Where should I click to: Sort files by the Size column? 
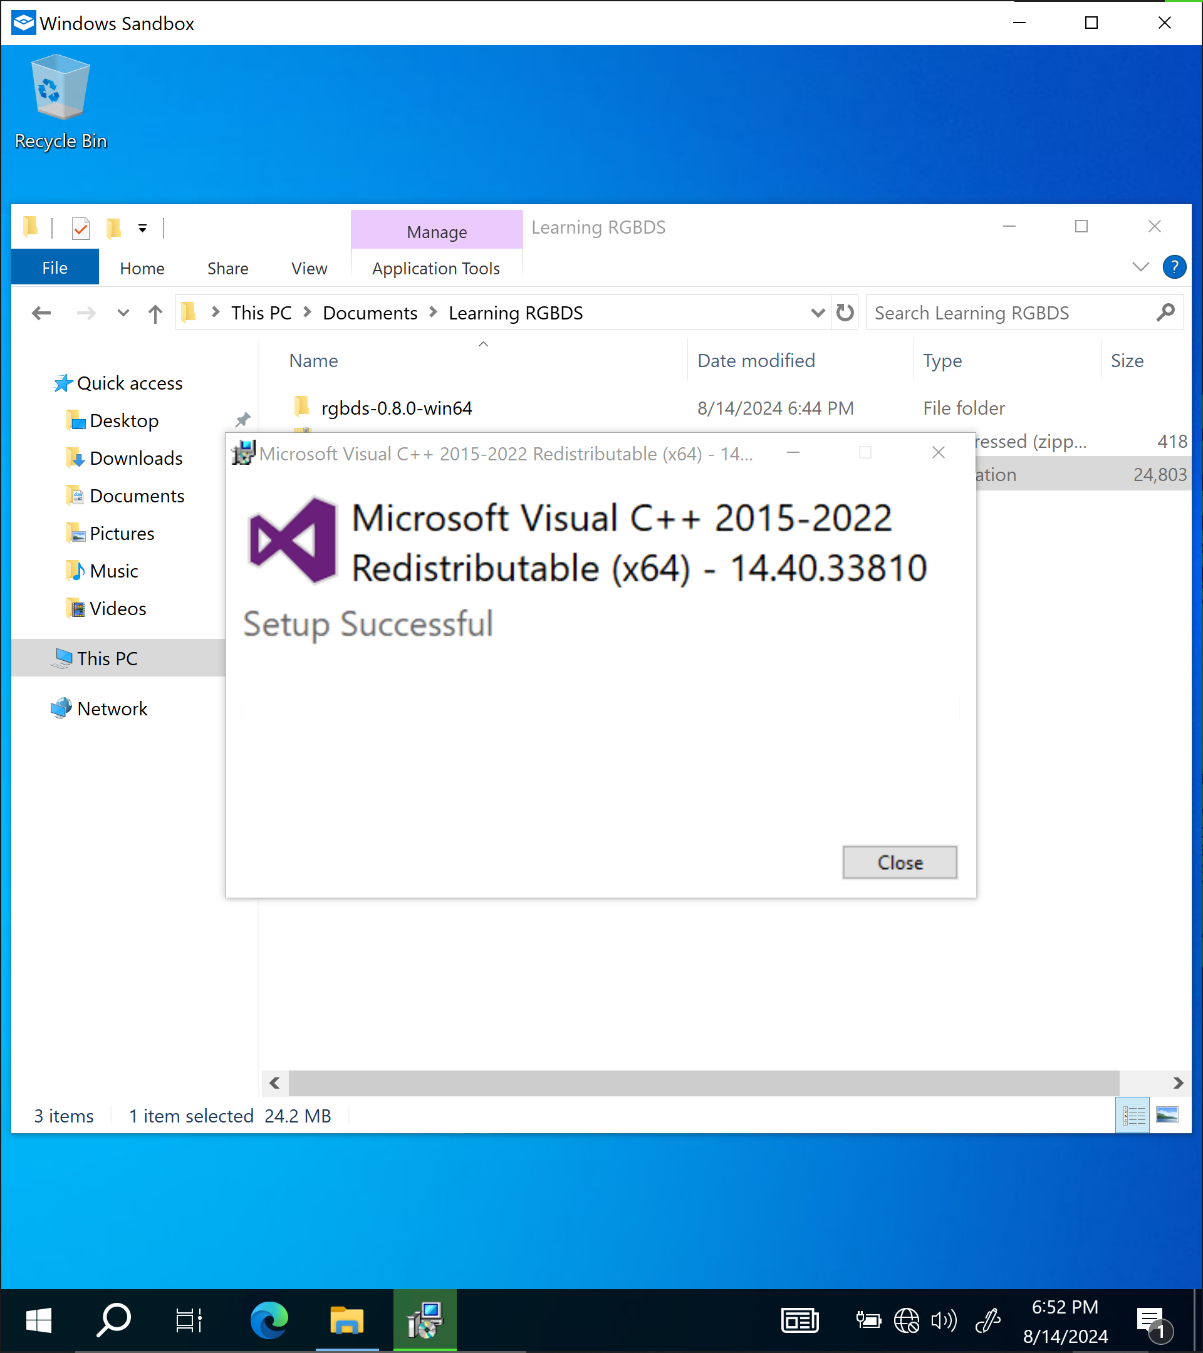point(1127,361)
